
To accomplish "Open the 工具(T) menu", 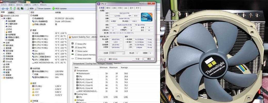I will (x=35, y=5).
